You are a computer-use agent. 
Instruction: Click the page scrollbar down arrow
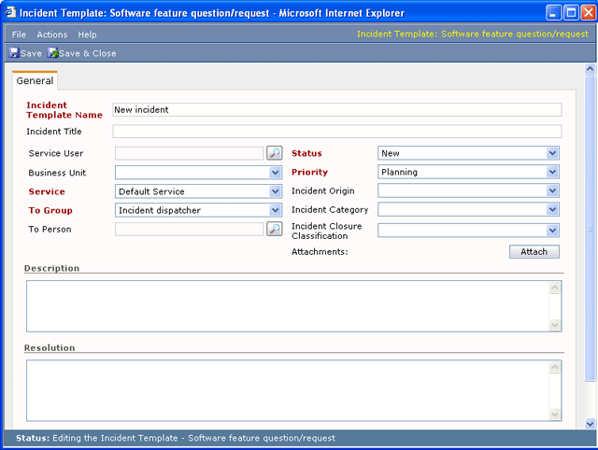click(x=590, y=424)
